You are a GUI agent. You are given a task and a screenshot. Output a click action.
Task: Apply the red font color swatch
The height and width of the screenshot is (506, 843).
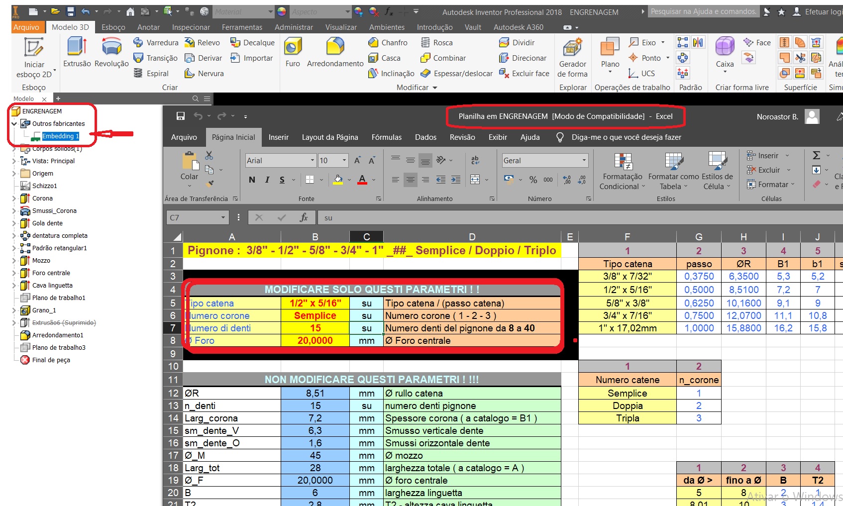click(x=362, y=180)
